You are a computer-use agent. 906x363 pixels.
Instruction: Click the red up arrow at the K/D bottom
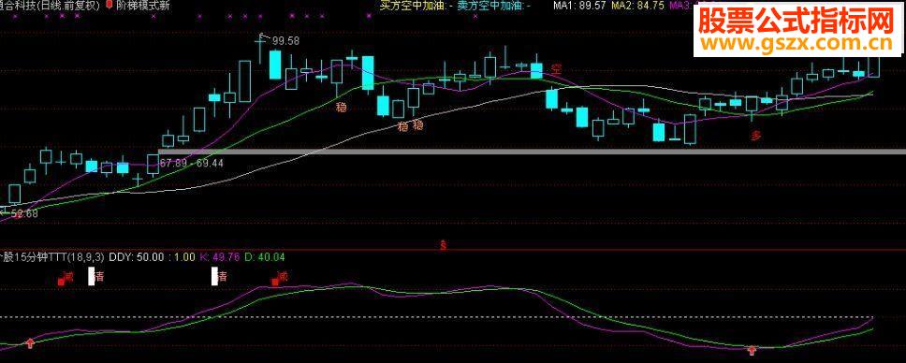click(752, 350)
